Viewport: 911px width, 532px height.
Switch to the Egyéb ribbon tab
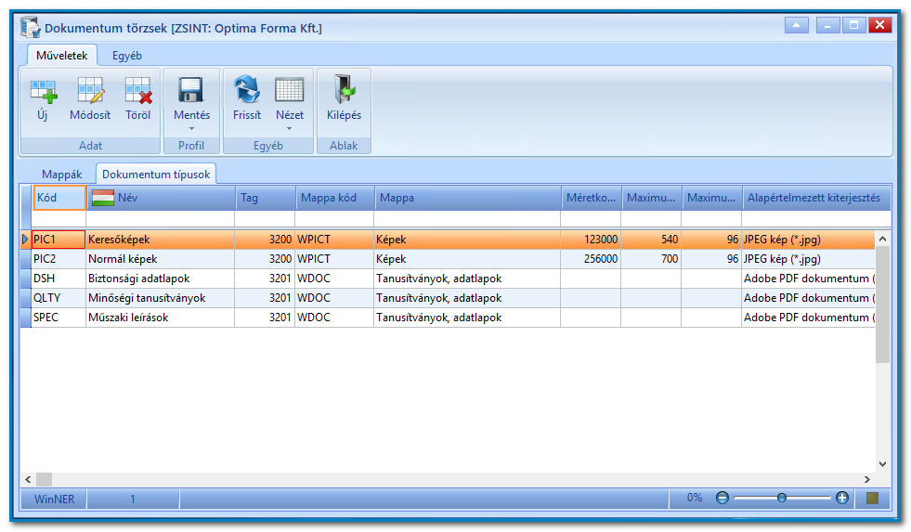(x=127, y=56)
